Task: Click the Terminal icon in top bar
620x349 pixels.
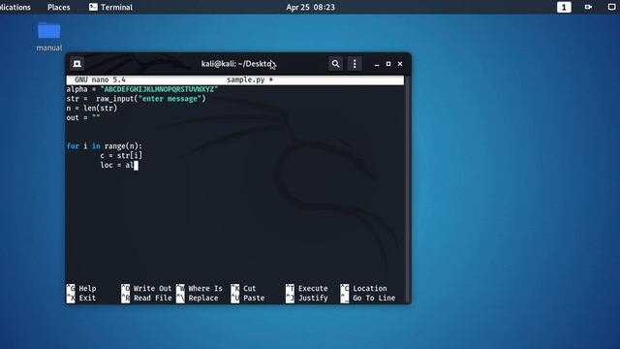Action: coord(93,7)
